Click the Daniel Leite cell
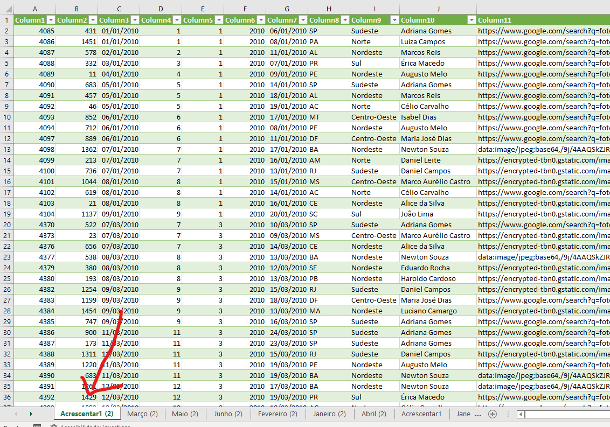Viewport: 610px width, 427px height. (x=438, y=160)
